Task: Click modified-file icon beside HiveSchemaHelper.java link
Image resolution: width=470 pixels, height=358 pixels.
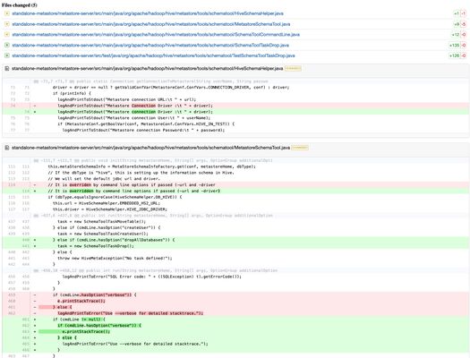Action: [7, 13]
